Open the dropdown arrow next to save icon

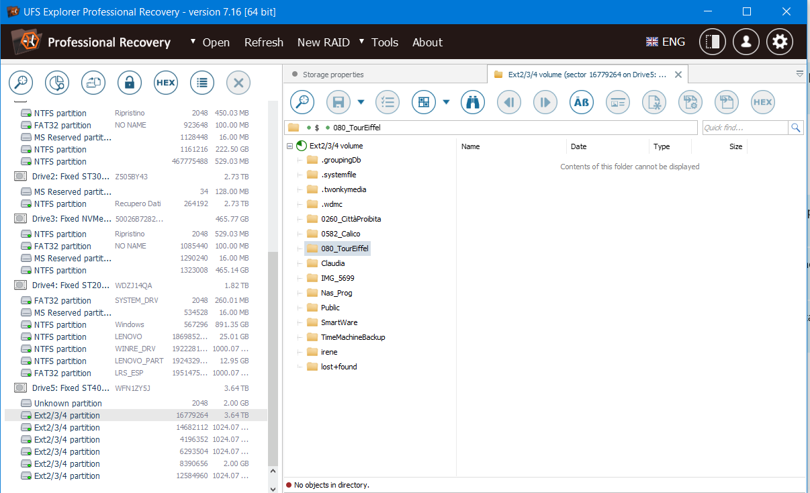click(361, 102)
